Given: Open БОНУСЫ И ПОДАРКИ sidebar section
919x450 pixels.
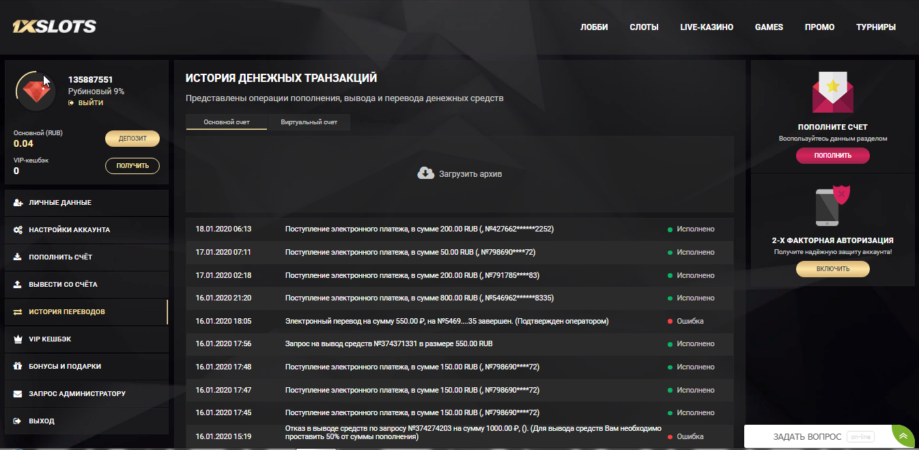Looking at the screenshot, I should pos(86,367).
